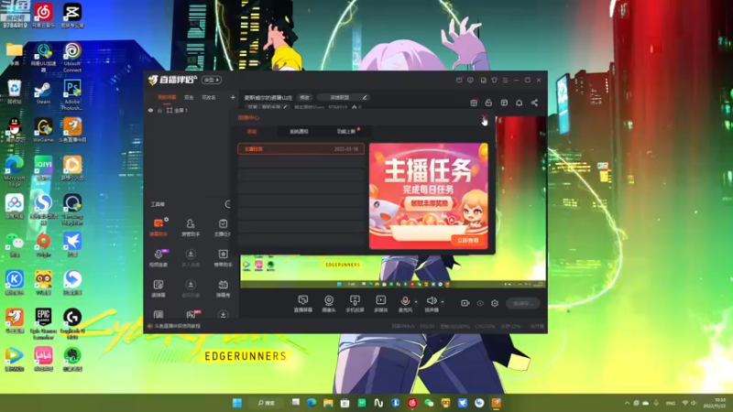Open the Steam desktop shortcut

pos(43,92)
